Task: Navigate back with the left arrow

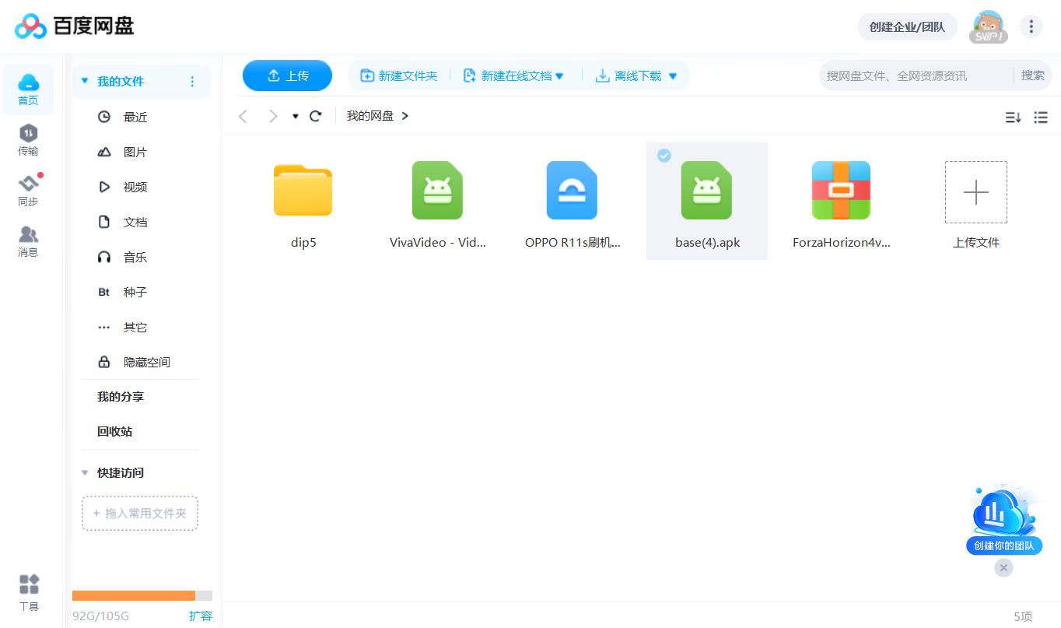Action: click(x=243, y=116)
